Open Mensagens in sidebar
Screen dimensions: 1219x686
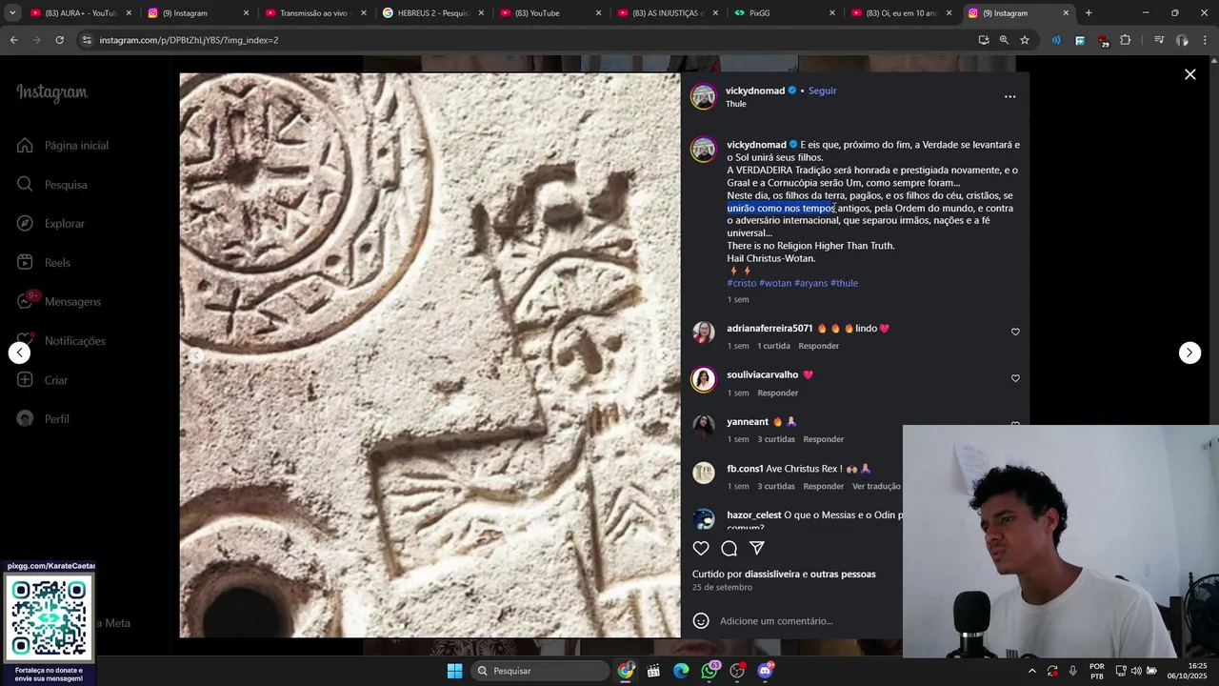[59, 301]
